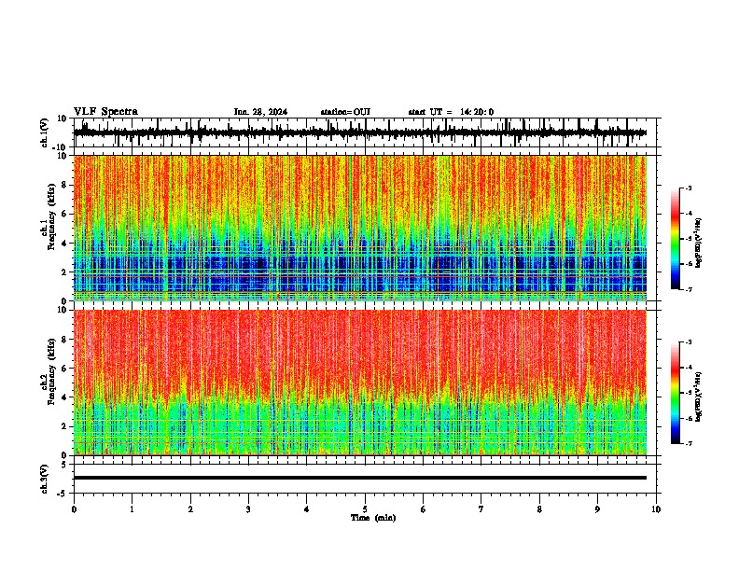739x571 pixels.
Task: Click the ch.1 spectrogram panel
Action: 360,228
